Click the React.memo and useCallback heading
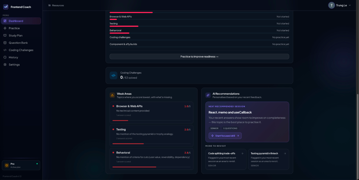 point(230,112)
